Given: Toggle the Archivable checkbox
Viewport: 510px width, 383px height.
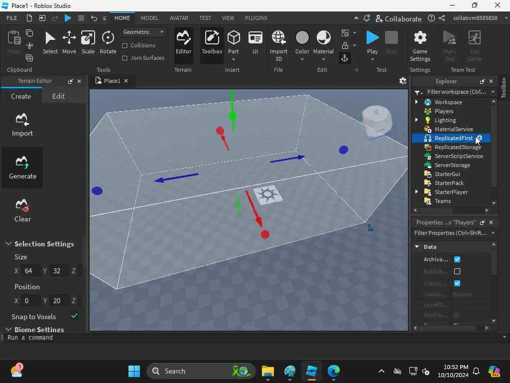Looking at the screenshot, I should click(x=457, y=259).
